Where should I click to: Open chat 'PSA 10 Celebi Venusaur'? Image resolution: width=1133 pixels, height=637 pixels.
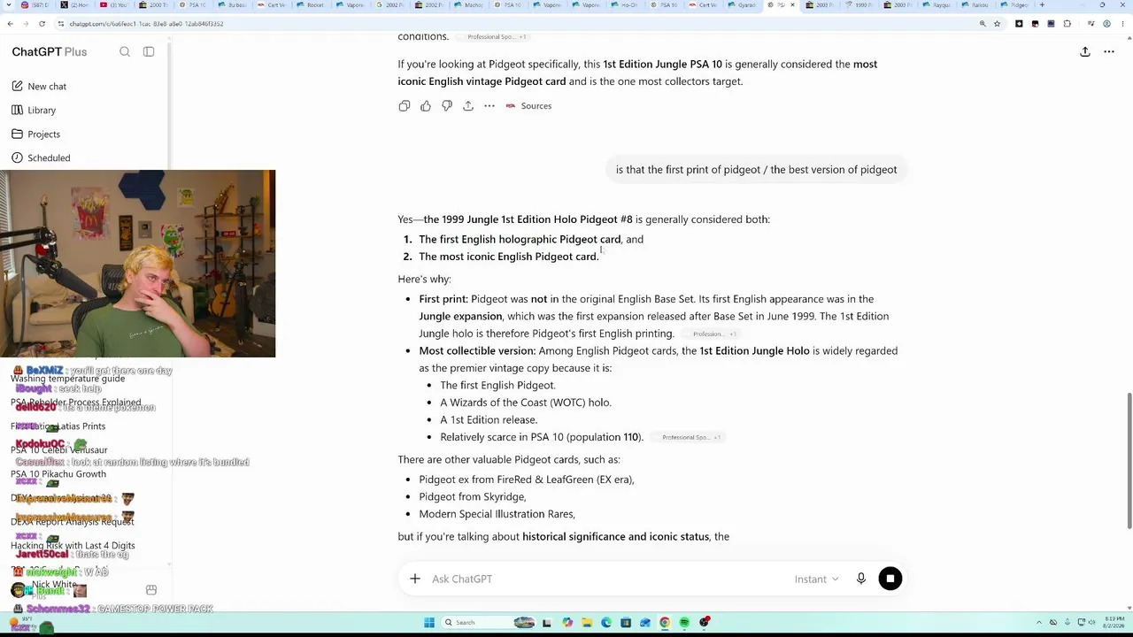click(59, 450)
